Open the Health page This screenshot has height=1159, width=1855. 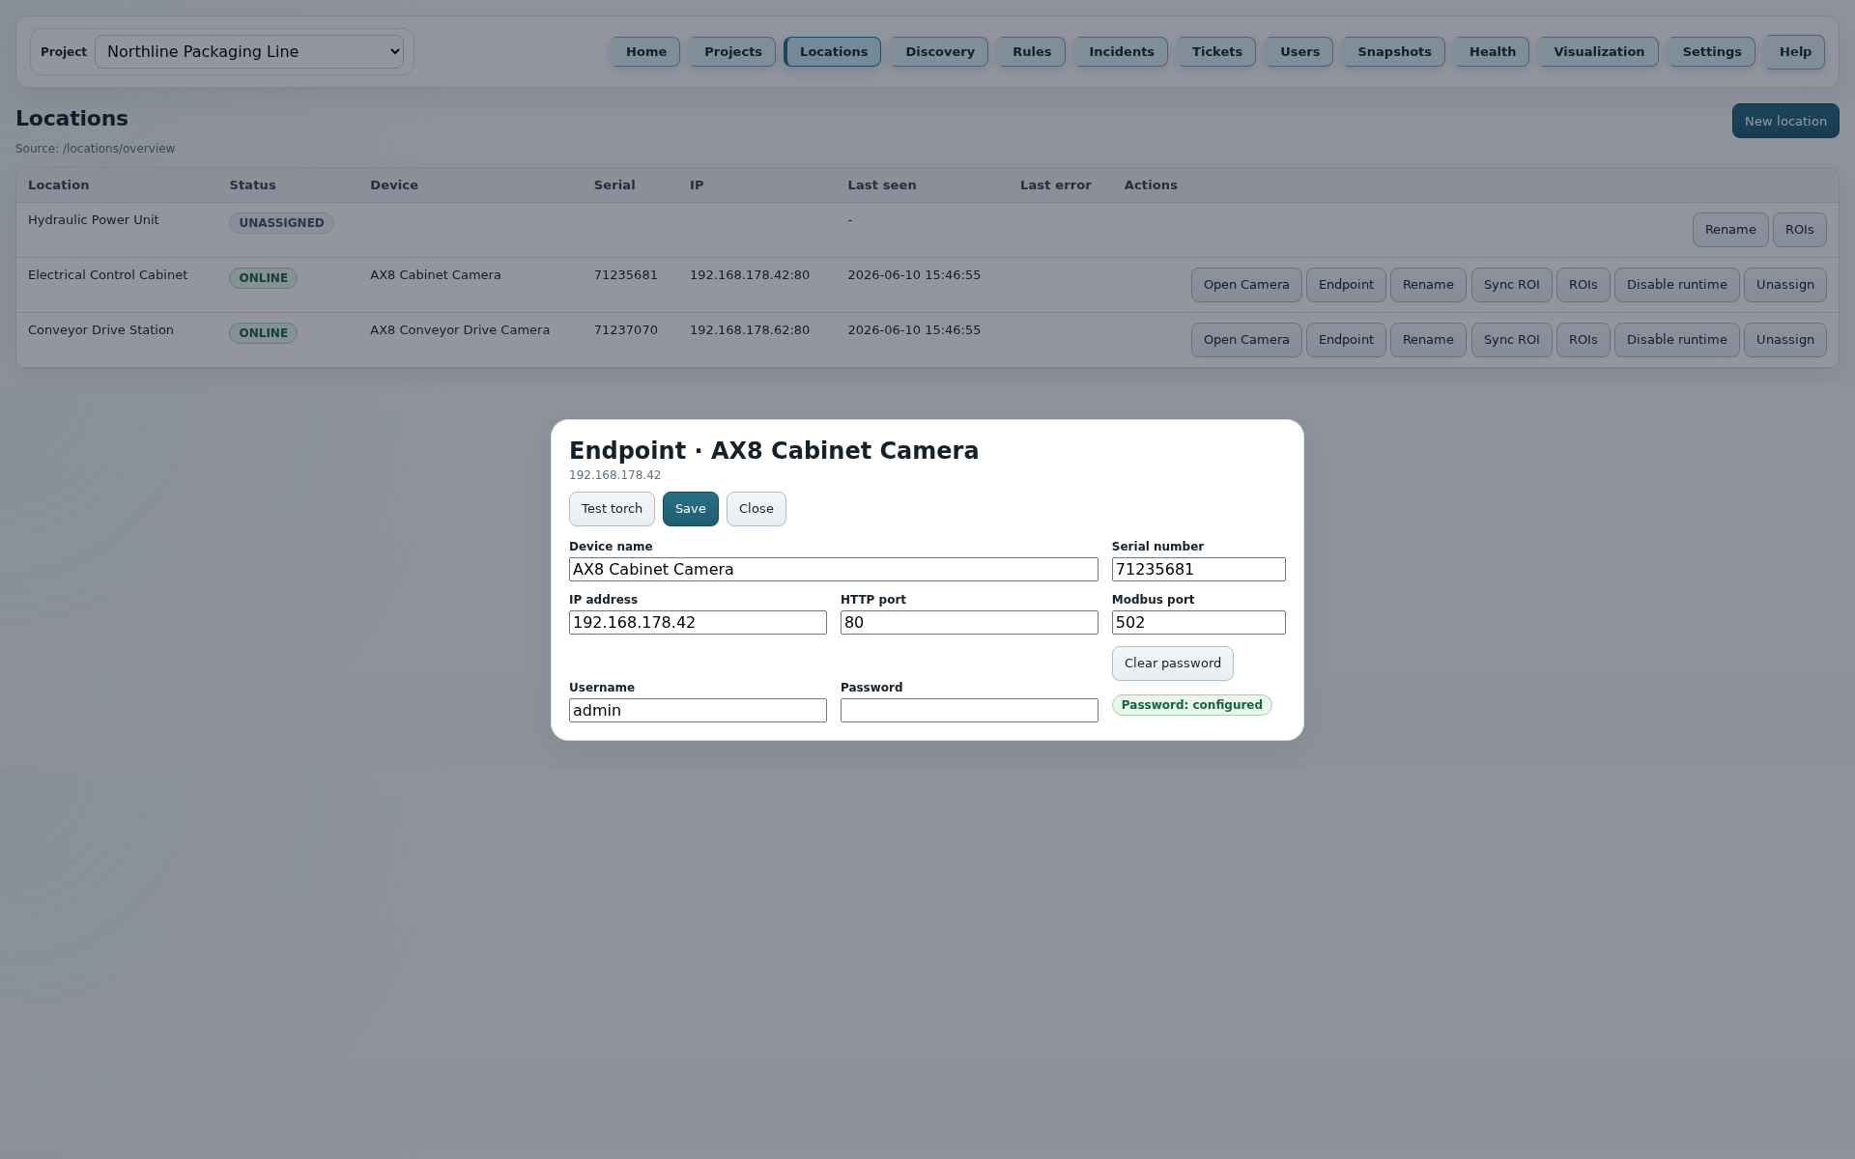(1492, 52)
